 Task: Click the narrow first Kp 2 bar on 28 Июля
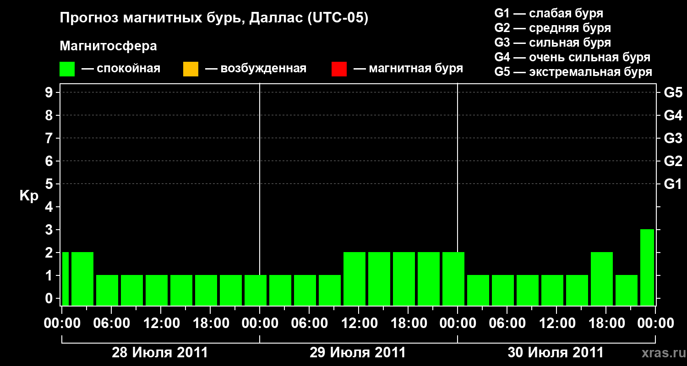[x=65, y=279]
